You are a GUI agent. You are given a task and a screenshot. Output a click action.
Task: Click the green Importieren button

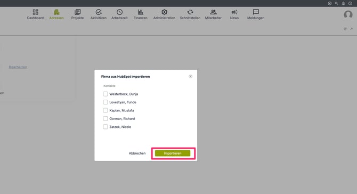pyautogui.click(x=173, y=153)
